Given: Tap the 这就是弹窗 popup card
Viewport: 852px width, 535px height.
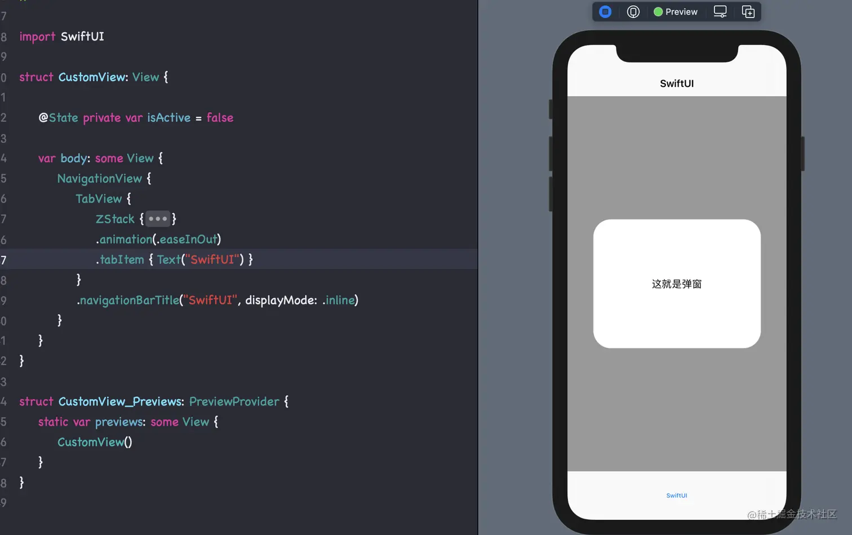Looking at the screenshot, I should tap(676, 284).
